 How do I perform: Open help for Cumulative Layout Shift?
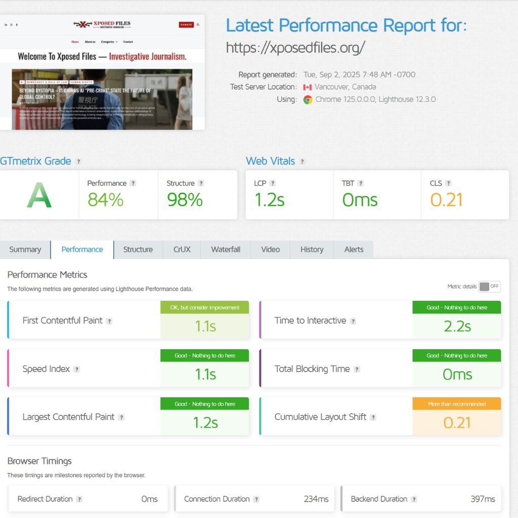373,418
